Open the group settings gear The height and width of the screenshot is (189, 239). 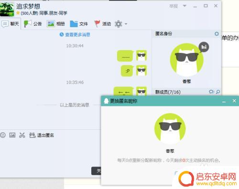tap(119, 24)
